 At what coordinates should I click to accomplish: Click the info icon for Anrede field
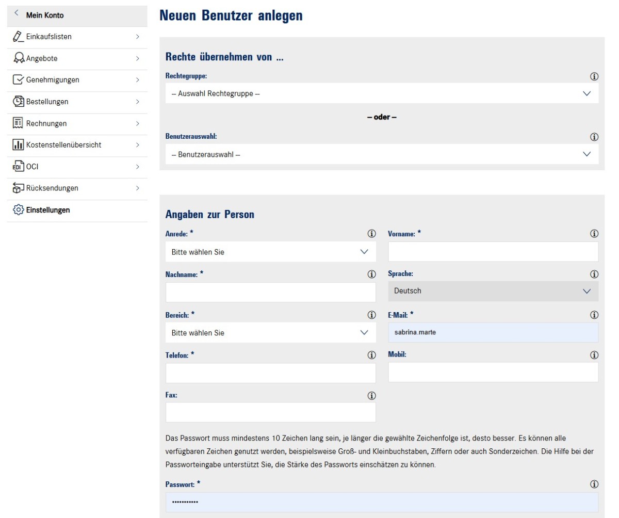371,234
